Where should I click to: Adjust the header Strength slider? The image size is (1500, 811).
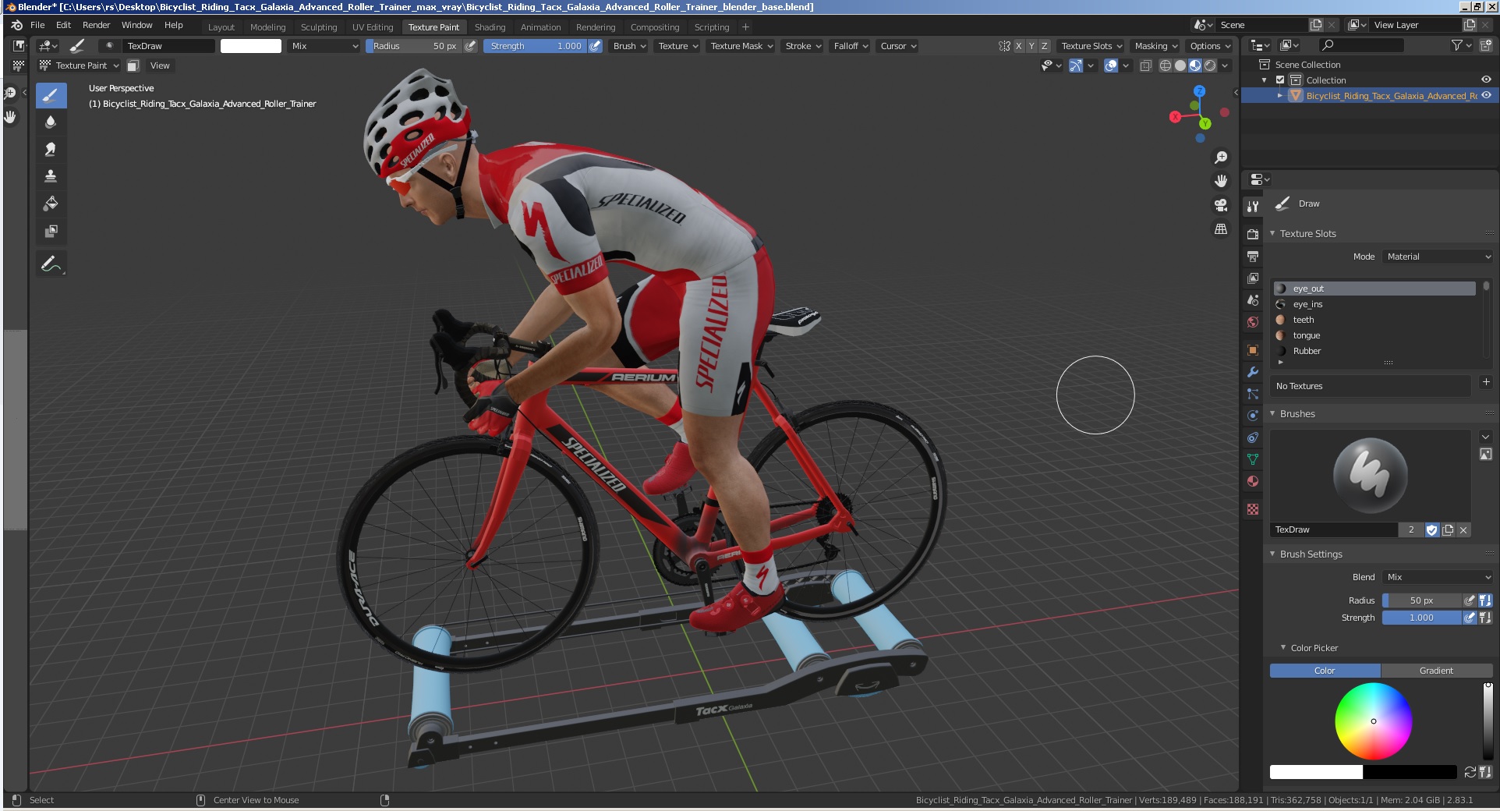click(x=535, y=46)
